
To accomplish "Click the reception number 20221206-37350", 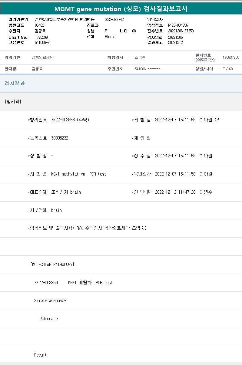I will coord(181,31).
